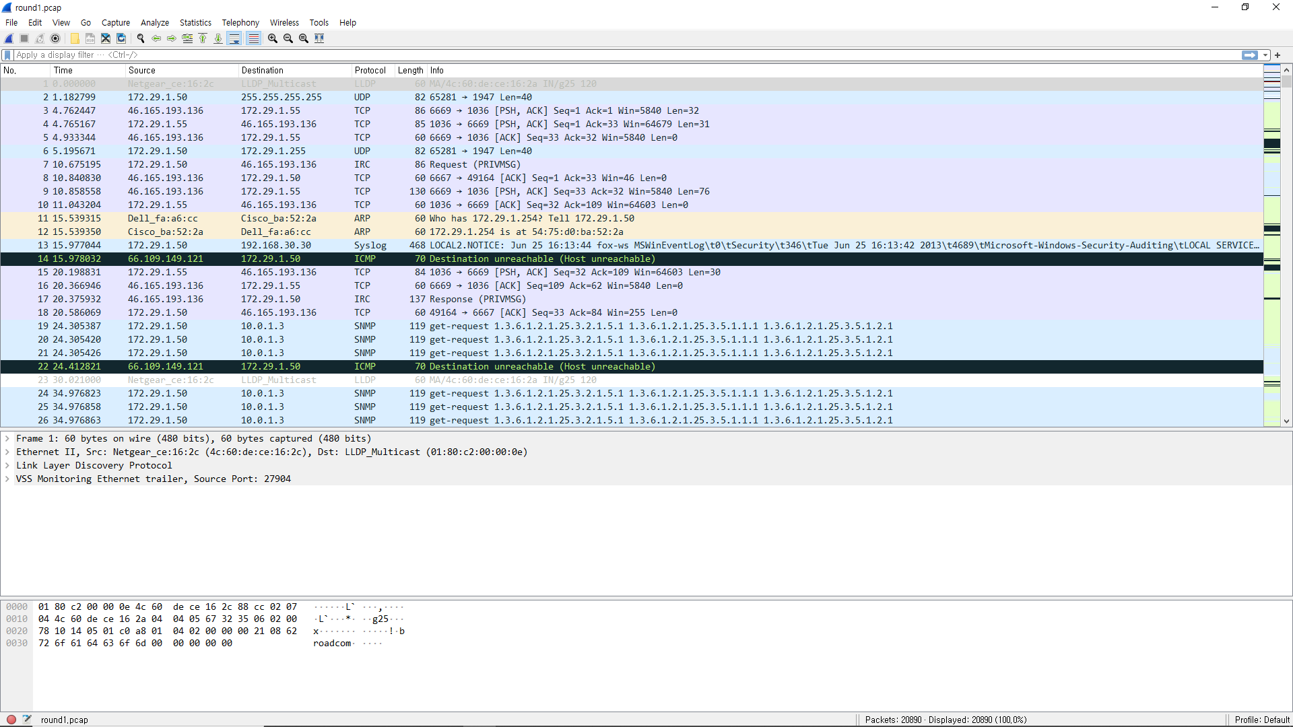
Task: Reload the capture file icon
Action: (x=121, y=38)
